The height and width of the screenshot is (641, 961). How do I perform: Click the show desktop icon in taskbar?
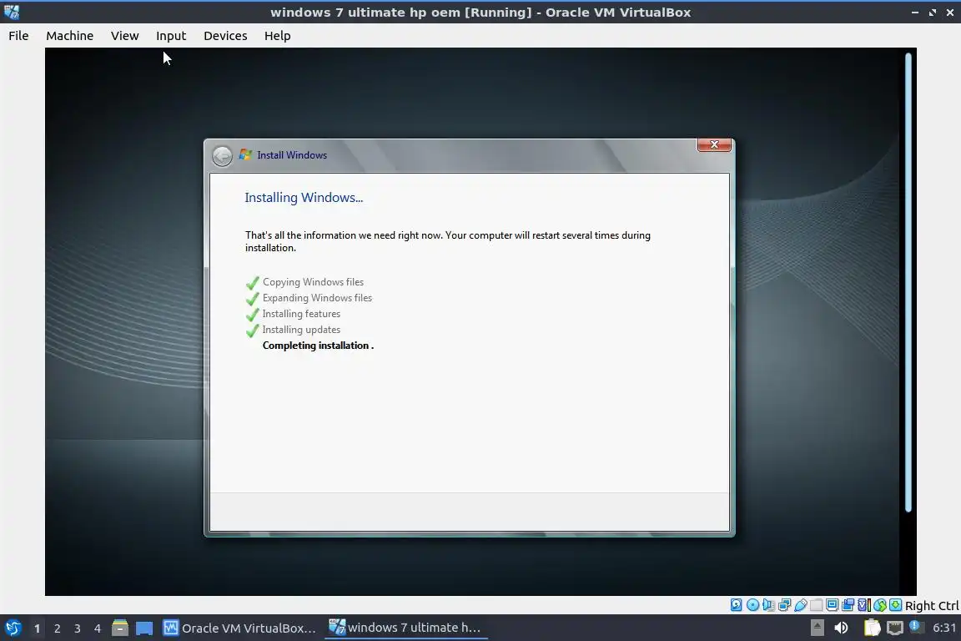coord(144,628)
